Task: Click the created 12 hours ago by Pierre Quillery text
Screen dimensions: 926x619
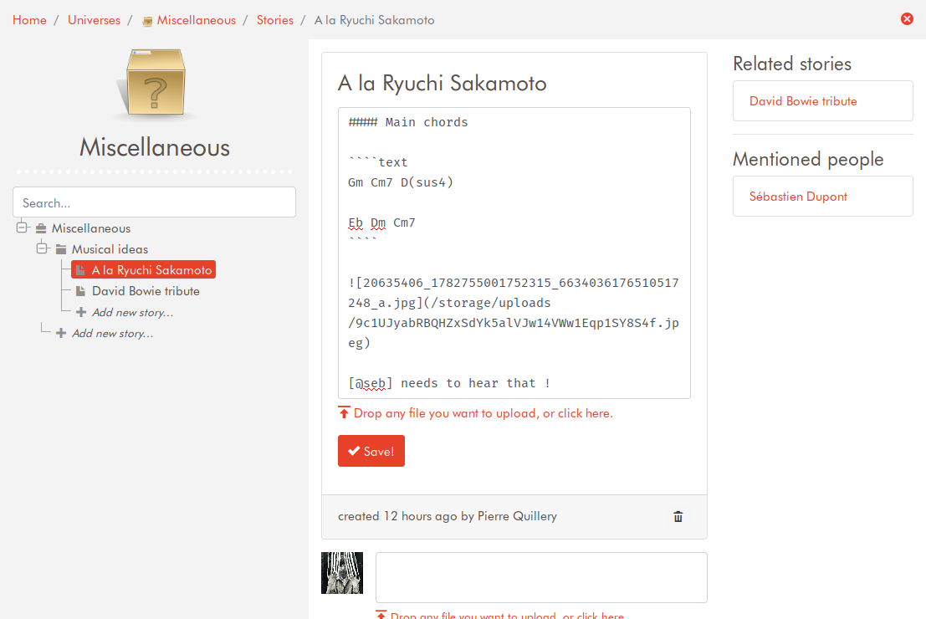Action: coord(447,516)
